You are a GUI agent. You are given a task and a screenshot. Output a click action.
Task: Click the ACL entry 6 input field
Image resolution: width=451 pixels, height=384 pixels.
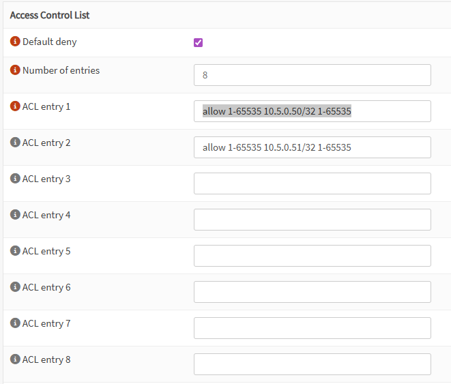(x=312, y=292)
